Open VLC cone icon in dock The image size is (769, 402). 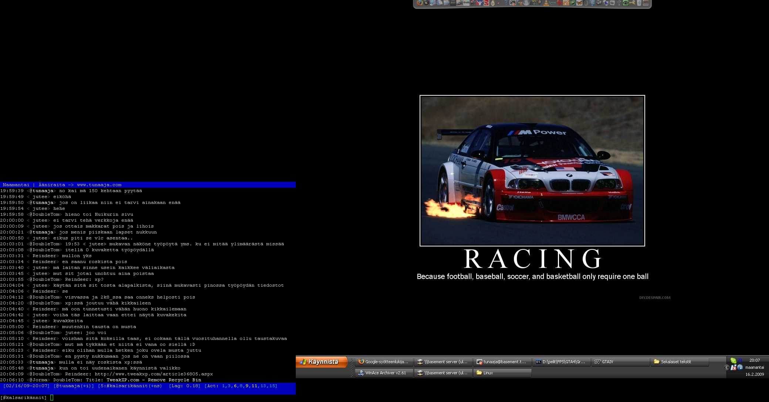[546, 3]
